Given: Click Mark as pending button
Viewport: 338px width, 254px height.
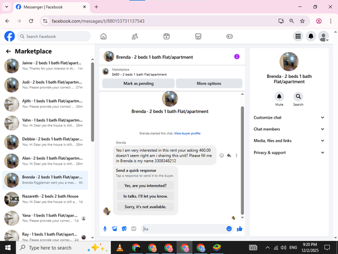Looking at the screenshot, I should (x=139, y=83).
